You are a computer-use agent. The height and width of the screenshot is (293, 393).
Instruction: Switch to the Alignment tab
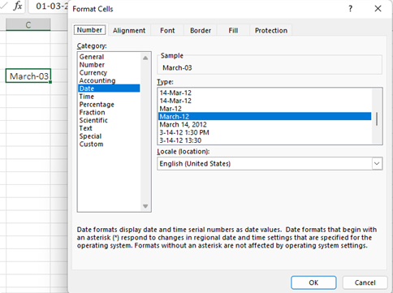[x=129, y=31]
